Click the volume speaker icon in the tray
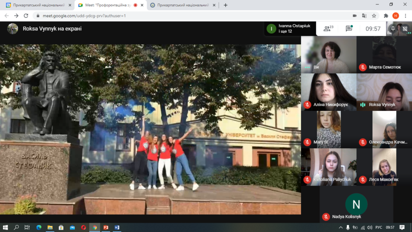Image resolution: width=412 pixels, height=232 pixels. [x=369, y=228]
